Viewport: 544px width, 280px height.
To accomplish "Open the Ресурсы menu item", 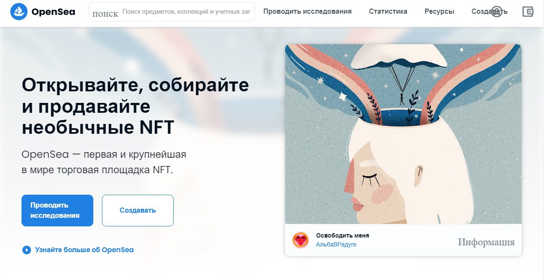I will pyautogui.click(x=439, y=12).
